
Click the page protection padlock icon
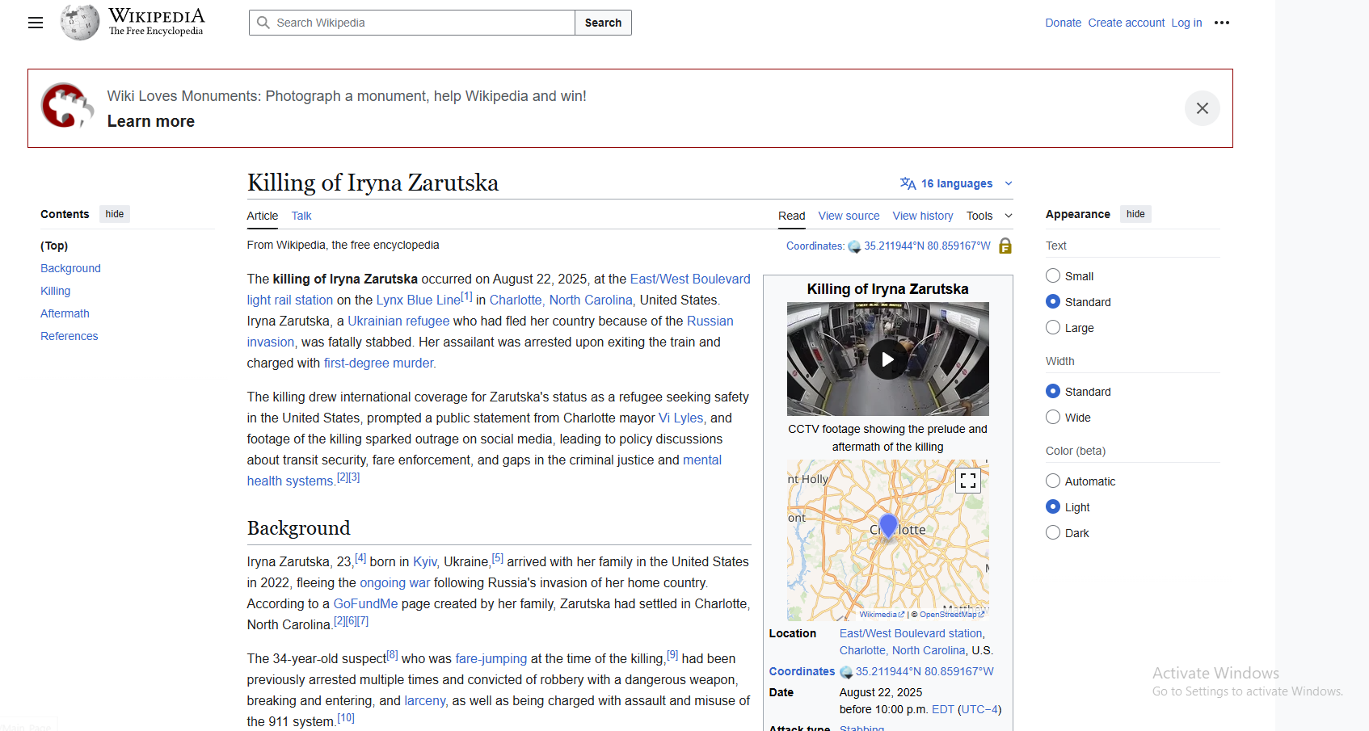pos(1005,246)
